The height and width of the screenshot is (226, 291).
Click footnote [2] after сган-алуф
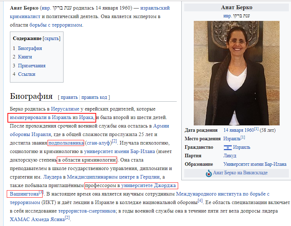114,141
